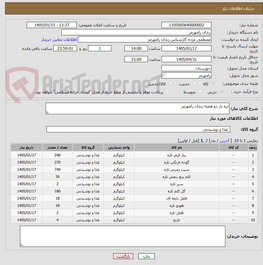Click the delivery city رامهرمز field
263x265 pixels.
click(186, 76)
